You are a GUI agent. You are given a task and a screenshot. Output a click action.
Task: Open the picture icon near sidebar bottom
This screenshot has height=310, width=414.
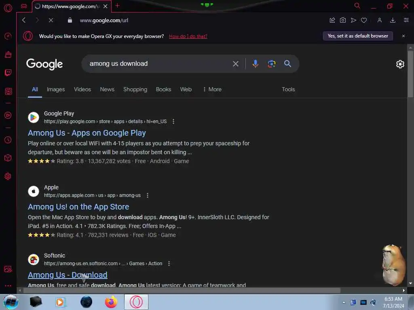(8, 269)
